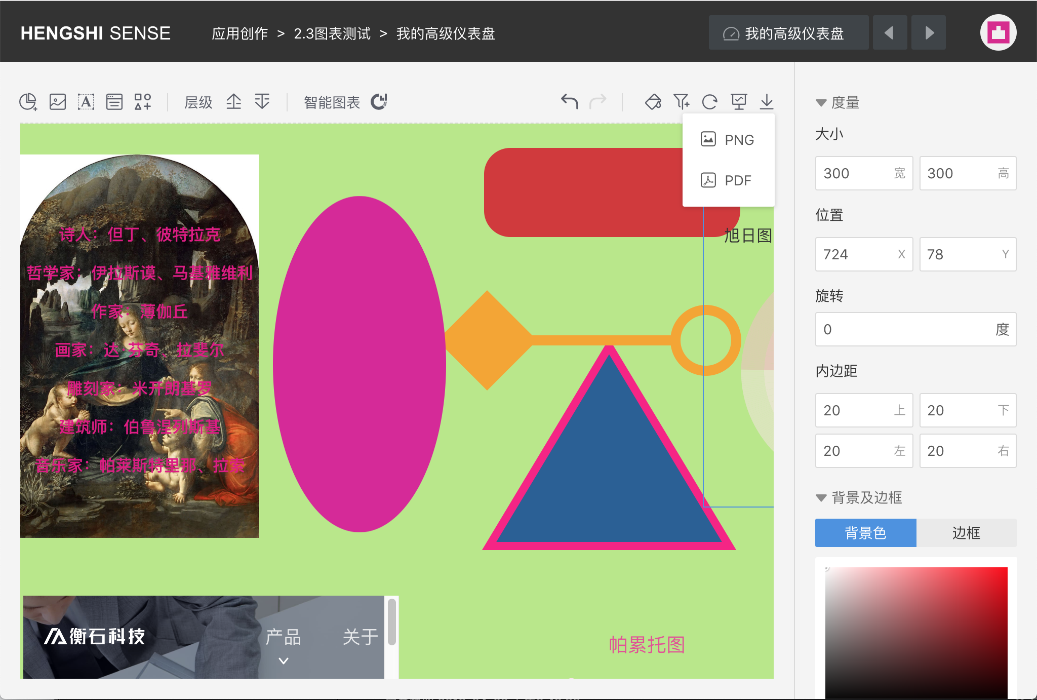
Task: Move layer up icon
Action: pos(233,102)
